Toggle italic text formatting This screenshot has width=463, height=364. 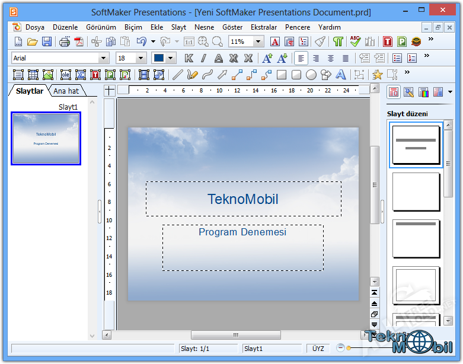[x=203, y=58]
